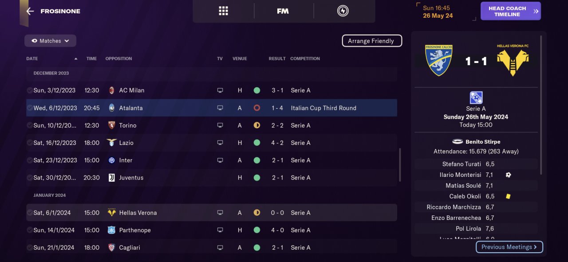The image size is (568, 262).
Task: Toggle the checkmark beside the Cagliari fixture
Action: tap(29, 247)
